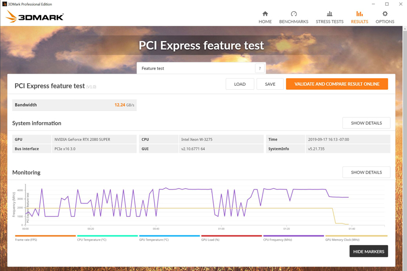
Task: Load a saved result file
Action: [240, 84]
